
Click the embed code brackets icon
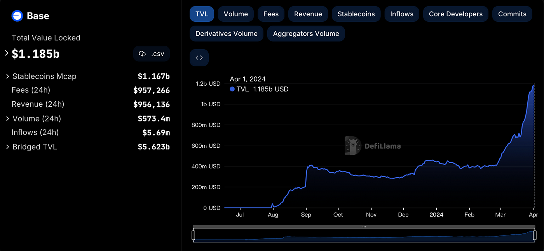click(199, 58)
